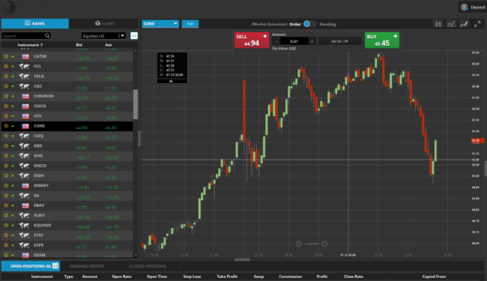This screenshot has height=281, width=487.
Task: Click the platform logo at top left
Action: (8, 7)
